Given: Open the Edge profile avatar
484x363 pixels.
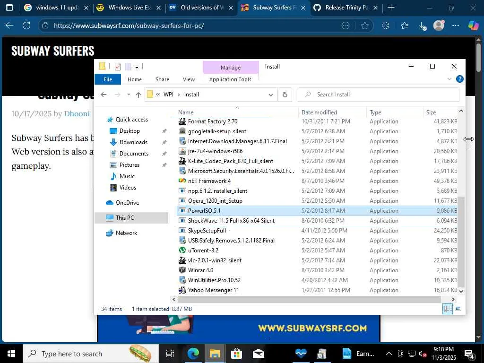Looking at the screenshot, I should [x=439, y=26].
